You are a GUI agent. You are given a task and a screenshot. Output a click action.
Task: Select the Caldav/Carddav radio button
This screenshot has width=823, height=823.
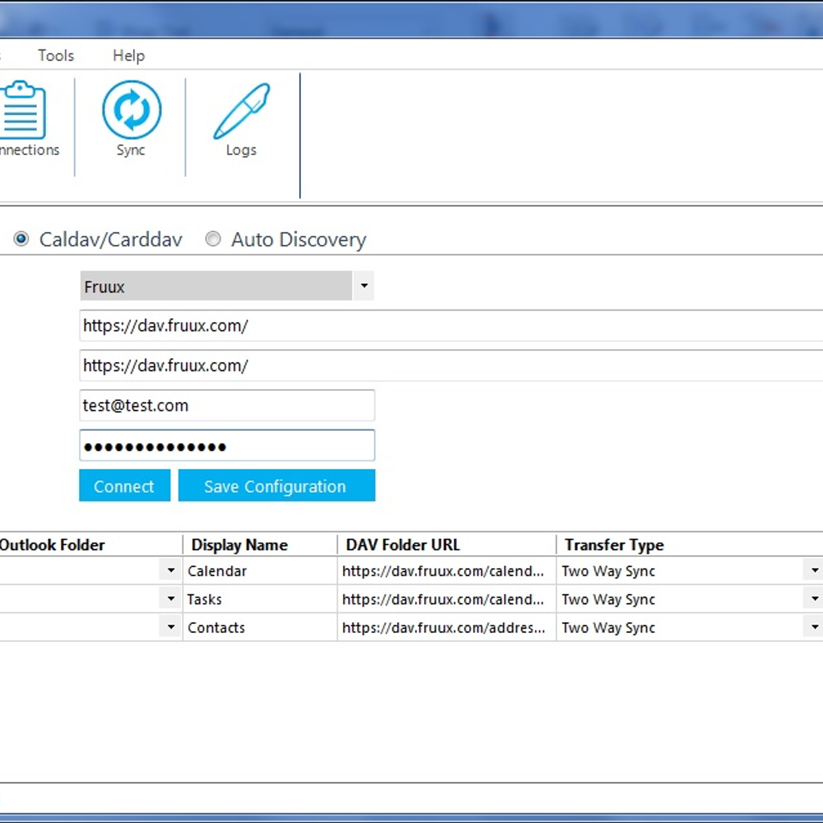(x=21, y=239)
